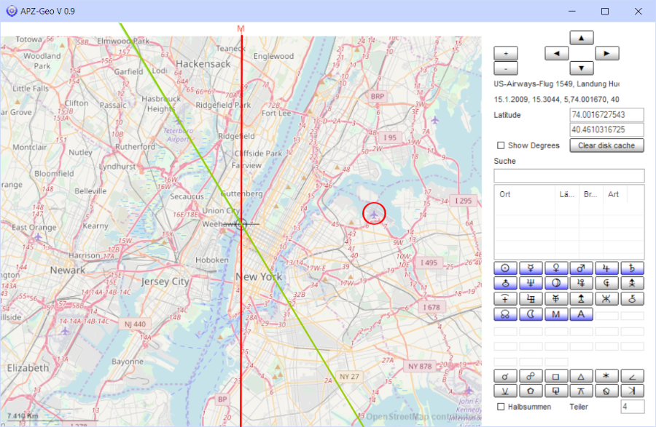Toggle the Neptune trident button
The image size is (656, 427).
(x=531, y=284)
